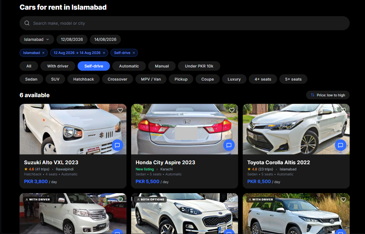This screenshot has height=234, width=365.
Task: Open the Suzuki Alto VXL car photo
Action: coord(73,129)
